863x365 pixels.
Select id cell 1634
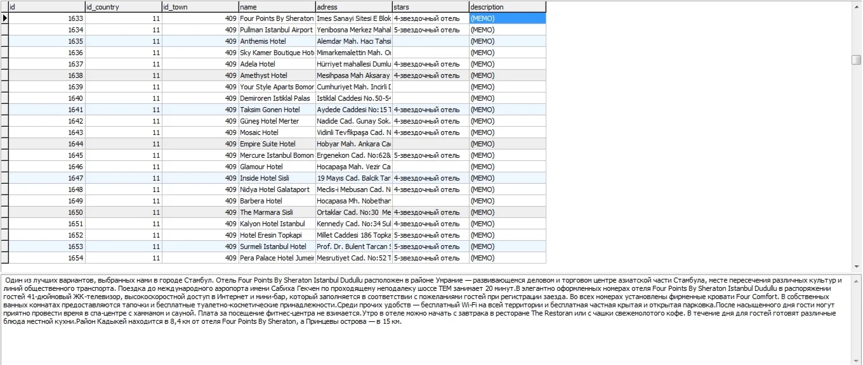[x=47, y=30]
